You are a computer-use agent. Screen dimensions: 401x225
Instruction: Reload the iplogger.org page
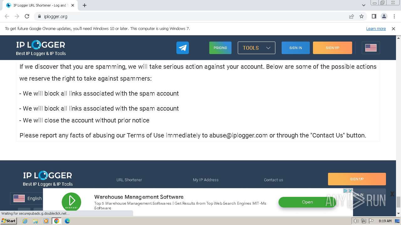pyautogui.click(x=27, y=16)
